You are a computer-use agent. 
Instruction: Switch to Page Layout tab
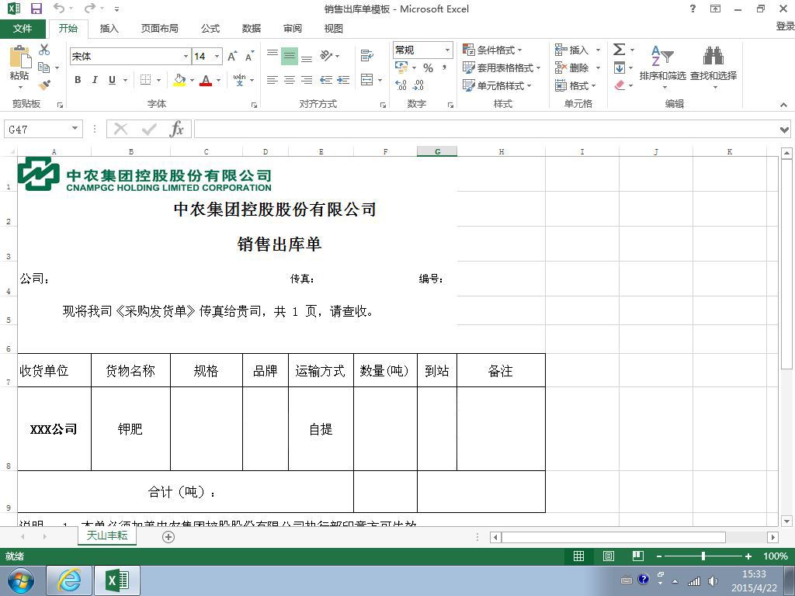tap(159, 29)
